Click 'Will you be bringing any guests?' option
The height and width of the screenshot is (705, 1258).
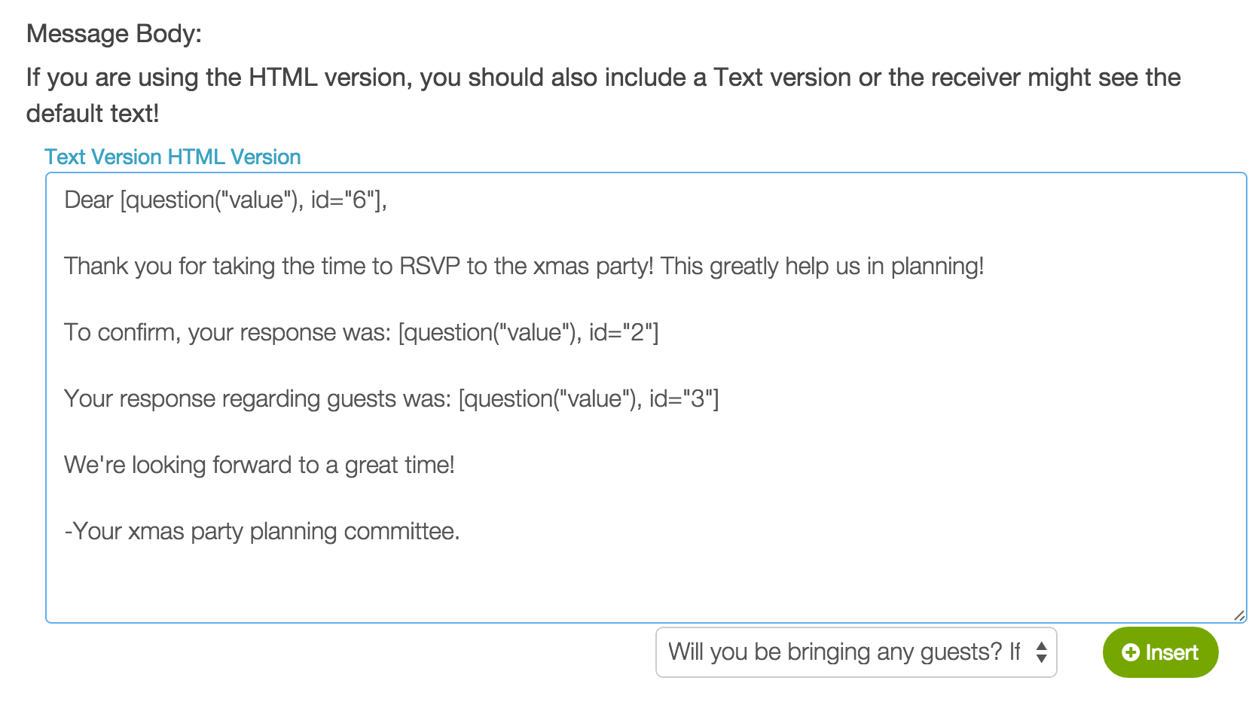[x=844, y=652]
